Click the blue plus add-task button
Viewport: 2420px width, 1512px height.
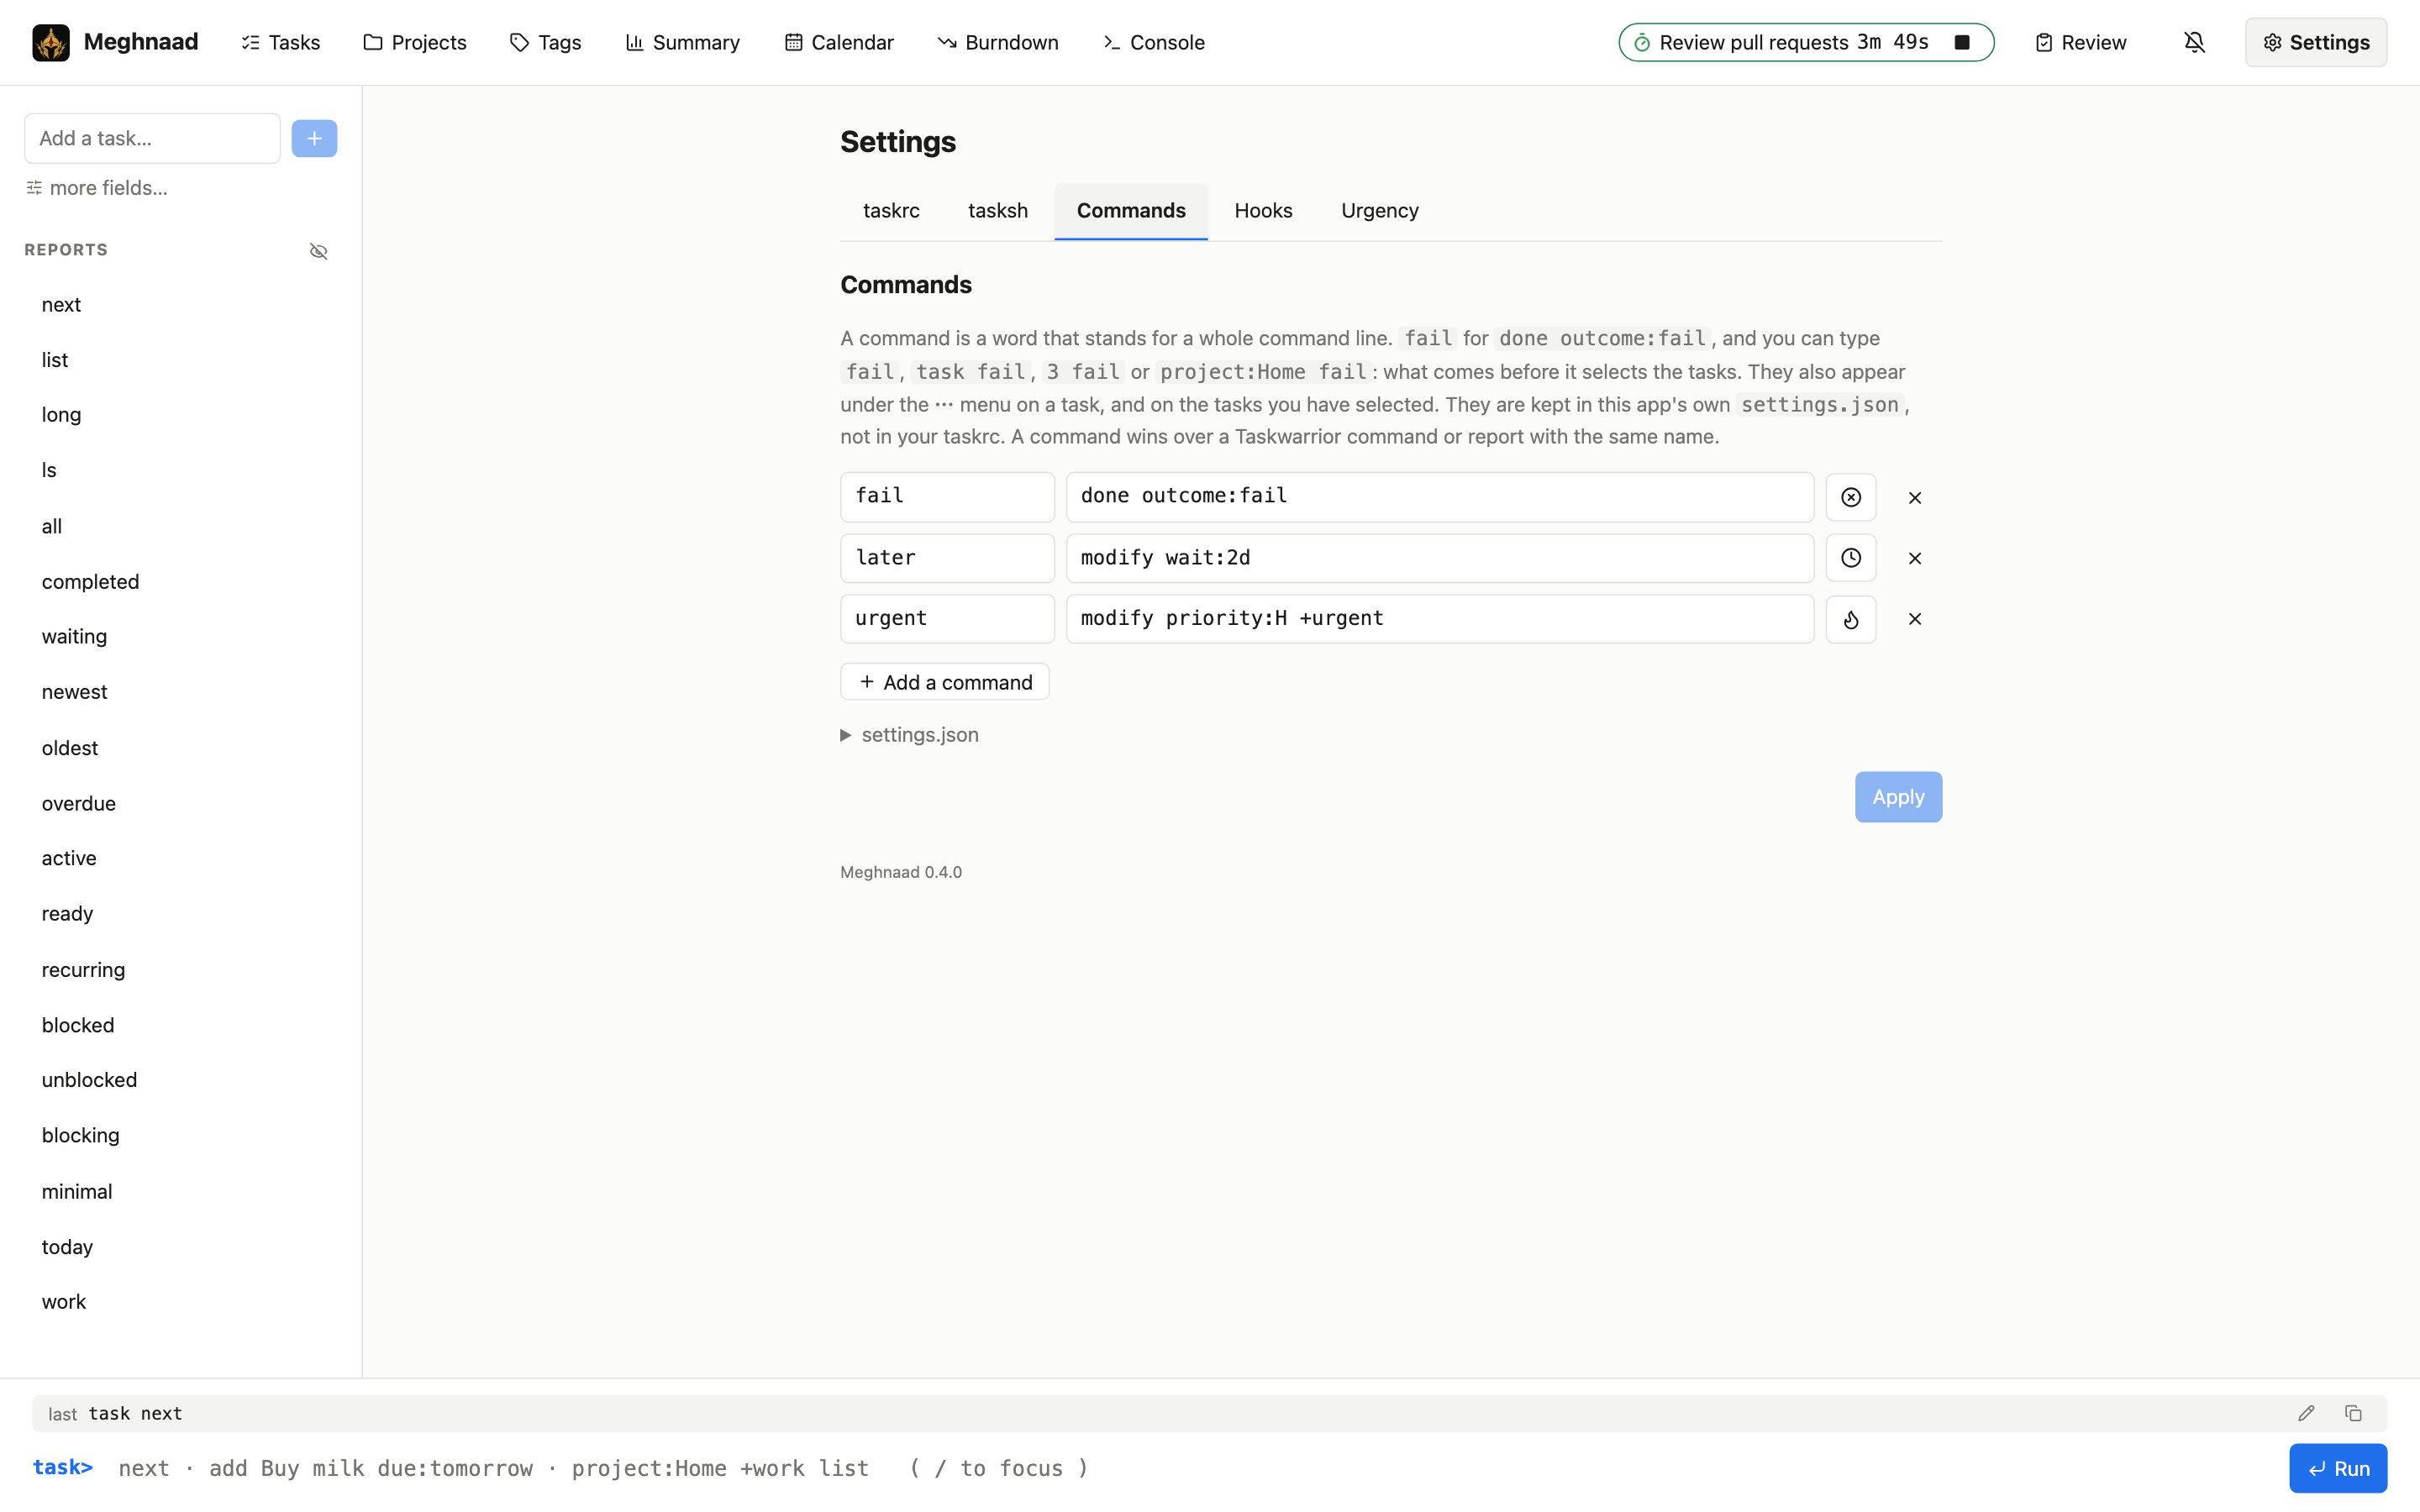coord(314,138)
